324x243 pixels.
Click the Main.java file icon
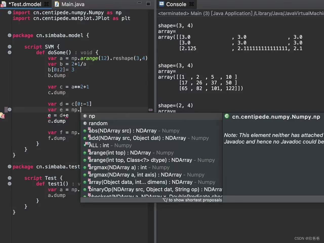pyautogui.click(x=57, y=4)
